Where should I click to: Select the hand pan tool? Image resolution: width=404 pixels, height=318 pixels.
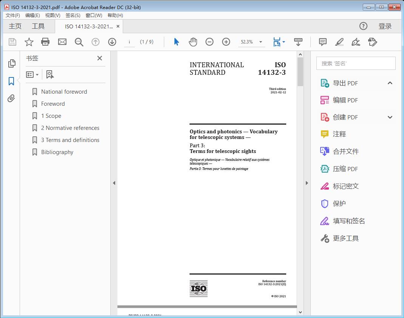click(x=193, y=42)
